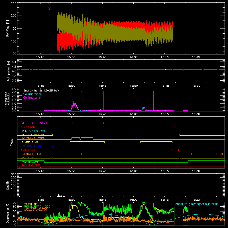Click the 15:30 tick under Pointing plot
The height and width of the screenshot is (228, 228).
click(72, 57)
